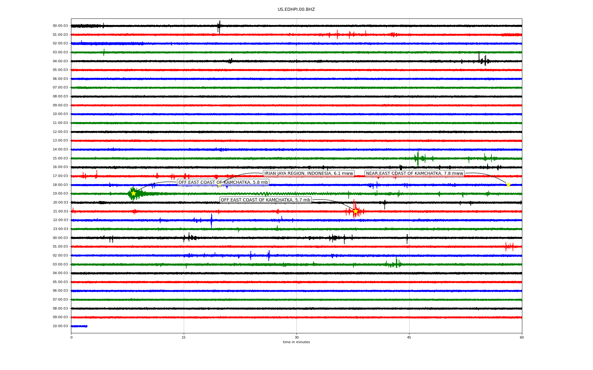Viewport: 593px width, 370px height.
Task: Click the star marking the Irian Jaya earthquake
Action: pos(219,185)
